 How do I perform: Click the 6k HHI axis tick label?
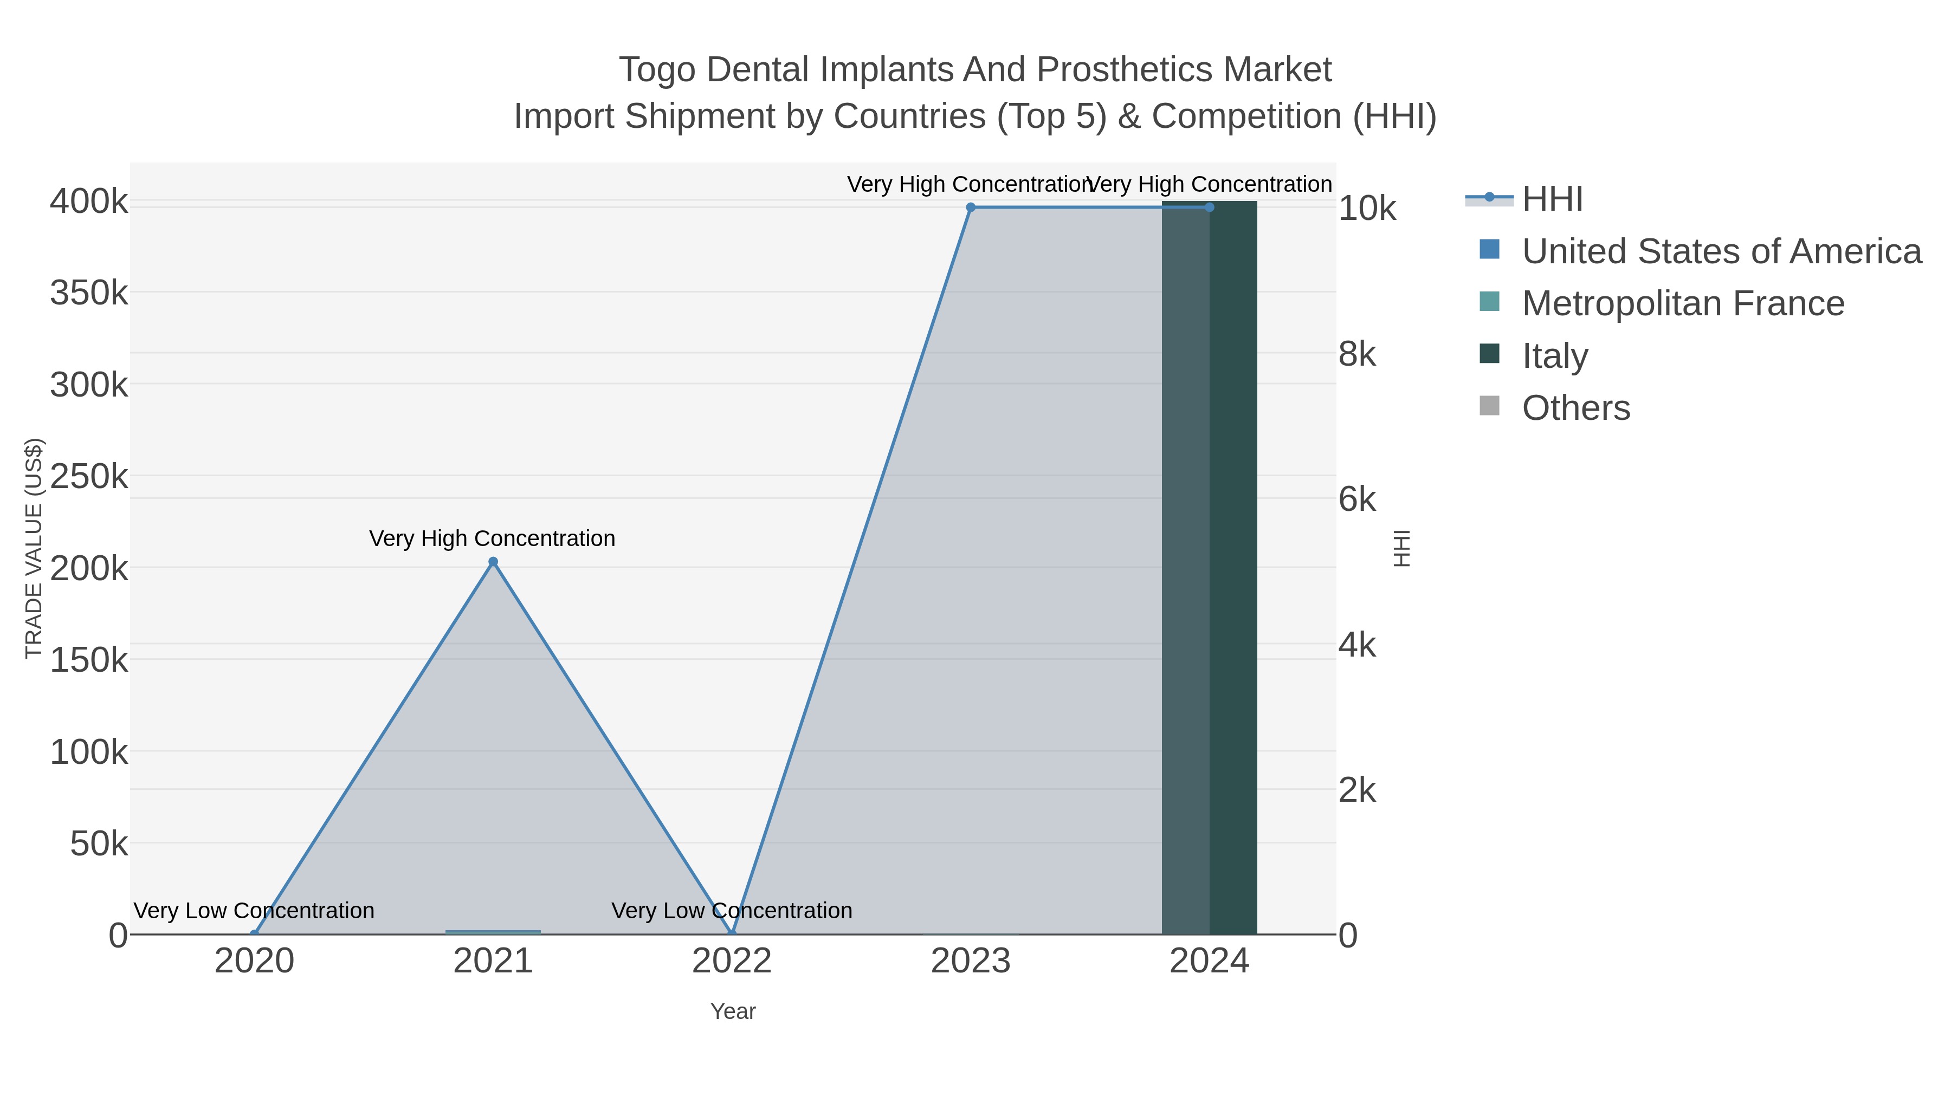pos(1357,499)
